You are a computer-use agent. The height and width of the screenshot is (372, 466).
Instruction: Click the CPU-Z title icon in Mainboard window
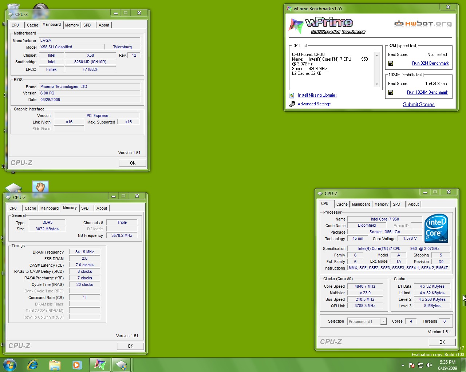click(x=11, y=15)
